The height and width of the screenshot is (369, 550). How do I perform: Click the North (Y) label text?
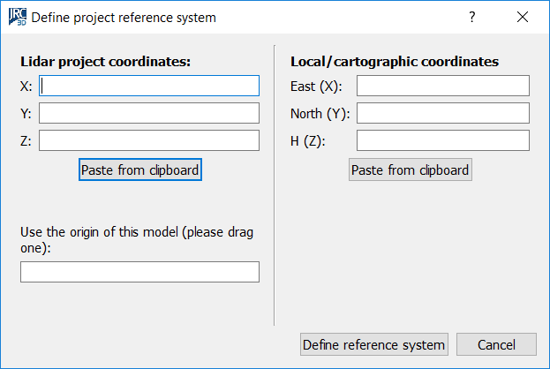(x=320, y=114)
